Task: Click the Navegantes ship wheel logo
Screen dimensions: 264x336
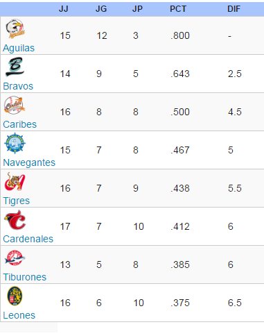Action: [x=15, y=143]
